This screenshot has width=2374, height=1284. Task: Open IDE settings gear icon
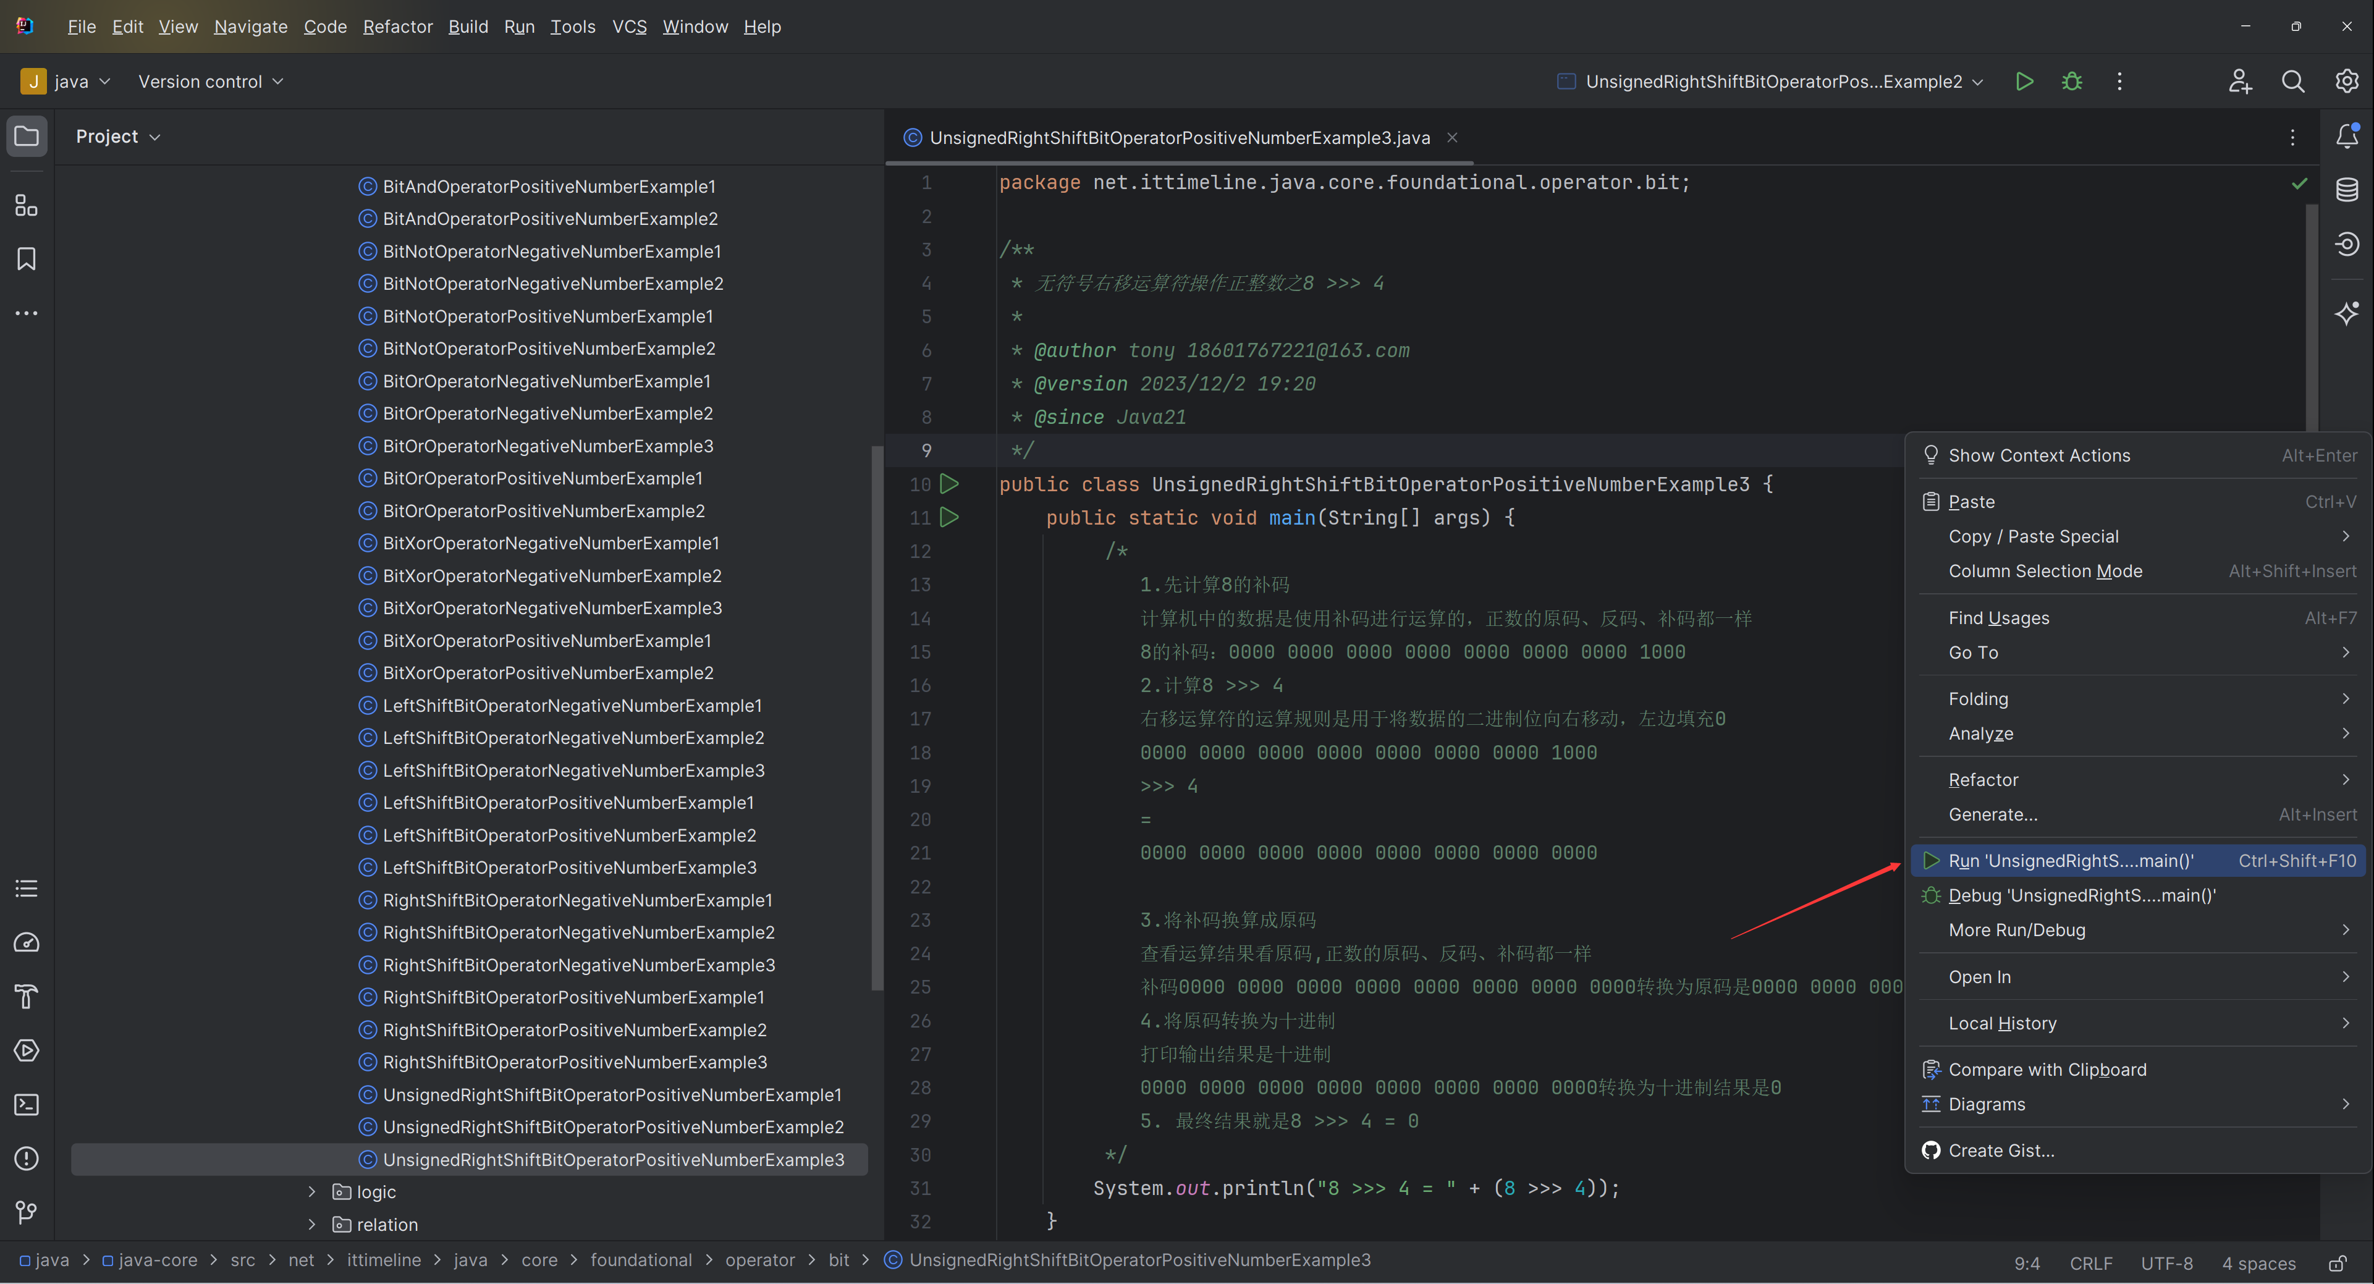(x=2346, y=81)
